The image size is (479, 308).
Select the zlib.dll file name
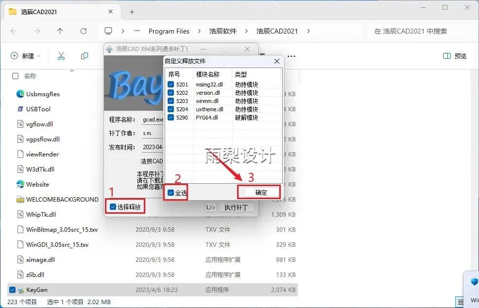pyautogui.click(x=35, y=274)
